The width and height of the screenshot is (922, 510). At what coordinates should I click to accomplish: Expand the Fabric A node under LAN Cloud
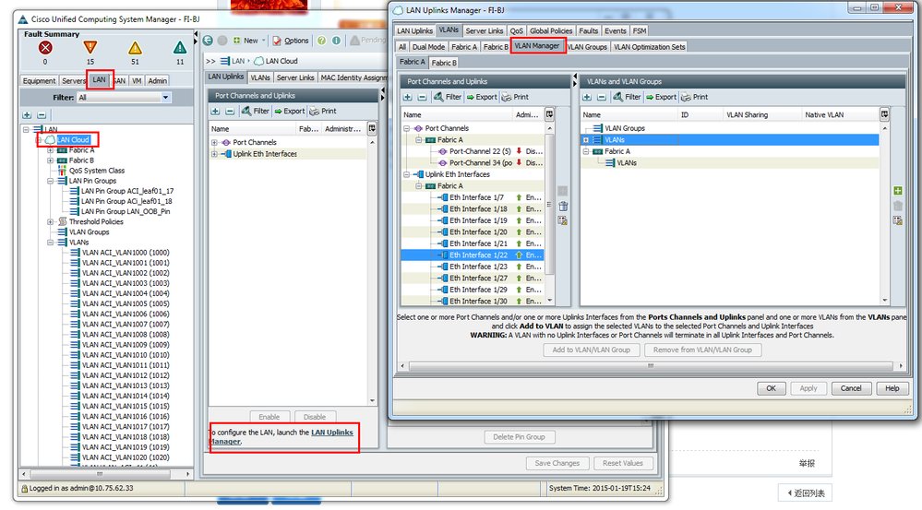(51, 150)
